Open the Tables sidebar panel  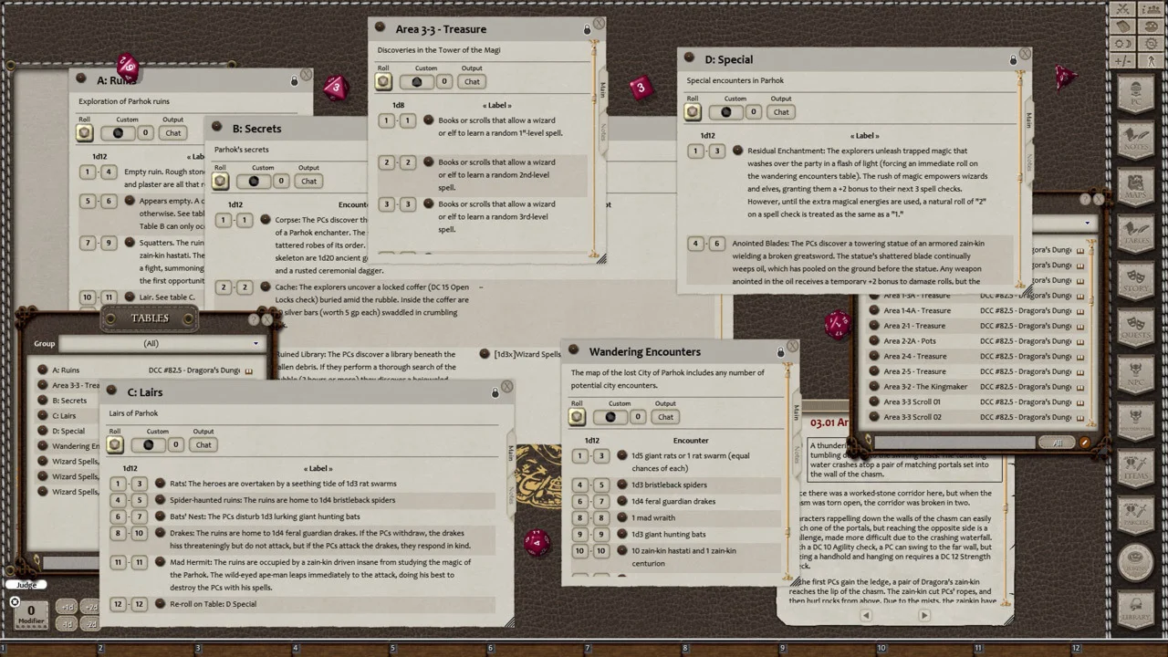pos(1135,234)
